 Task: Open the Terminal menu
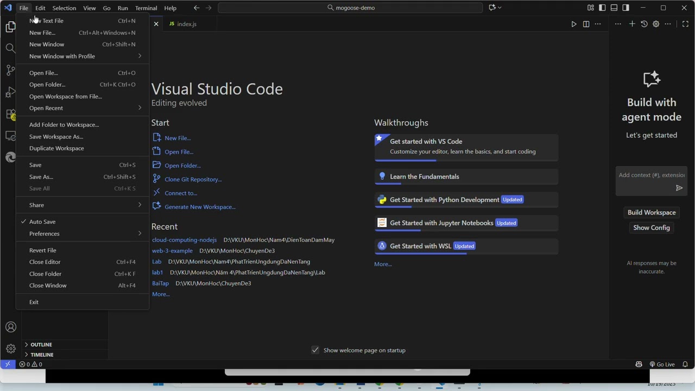click(146, 8)
